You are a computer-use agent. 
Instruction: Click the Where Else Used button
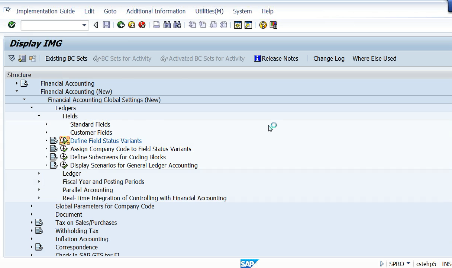point(374,58)
